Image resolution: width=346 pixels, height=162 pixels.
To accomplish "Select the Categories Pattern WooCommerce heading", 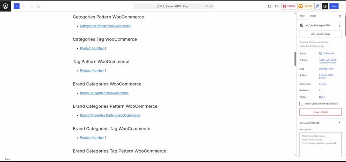I will 108,17.
